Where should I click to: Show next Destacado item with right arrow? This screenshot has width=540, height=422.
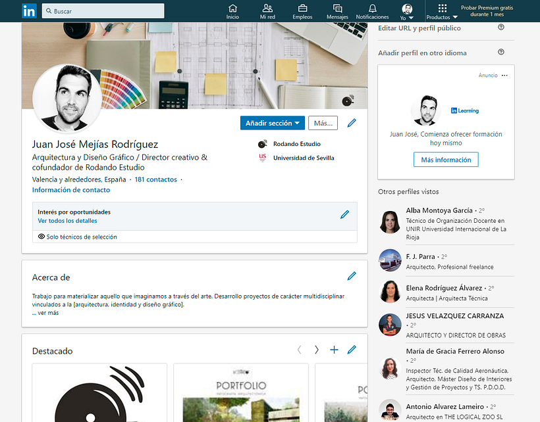pos(316,350)
